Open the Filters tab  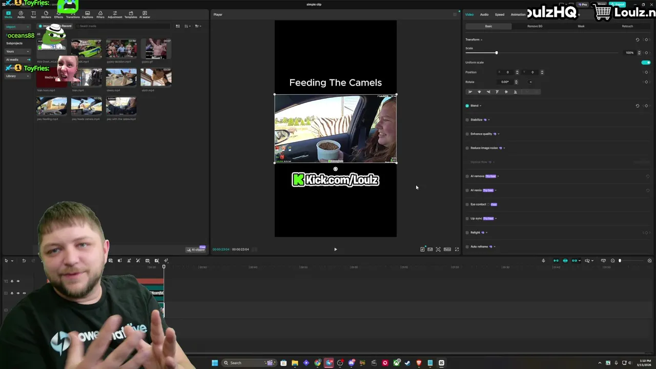(x=100, y=14)
